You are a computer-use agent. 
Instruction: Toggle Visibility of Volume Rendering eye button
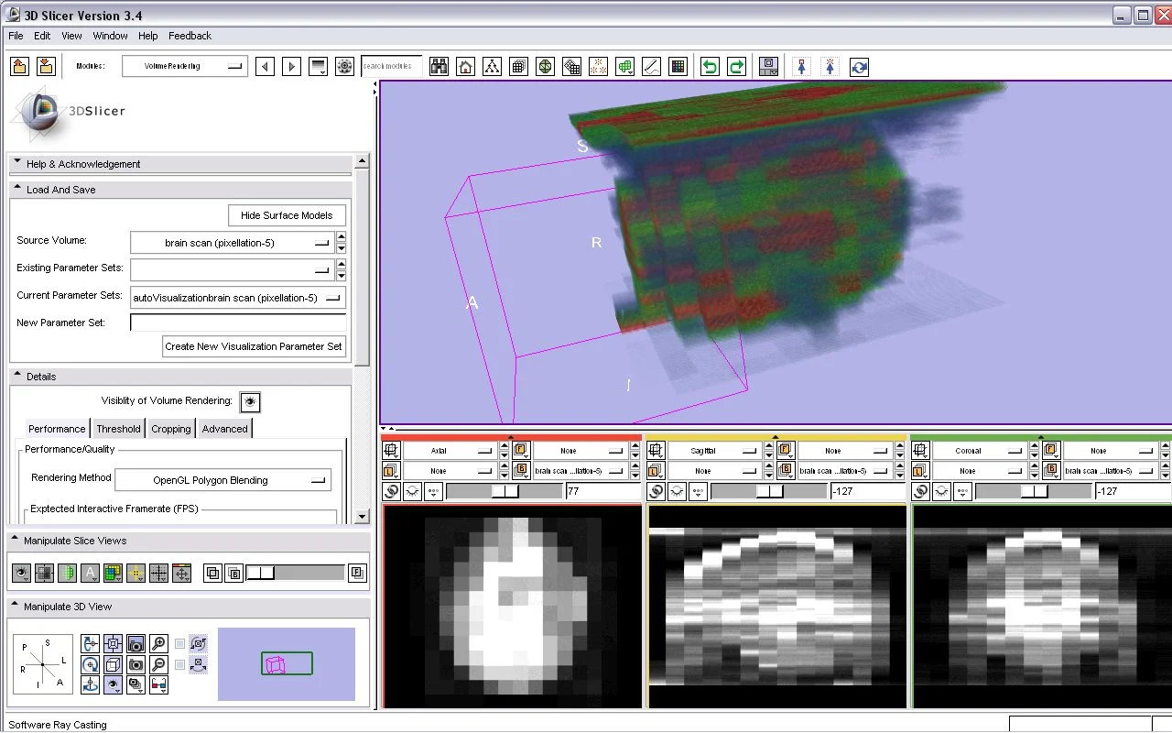pos(250,401)
